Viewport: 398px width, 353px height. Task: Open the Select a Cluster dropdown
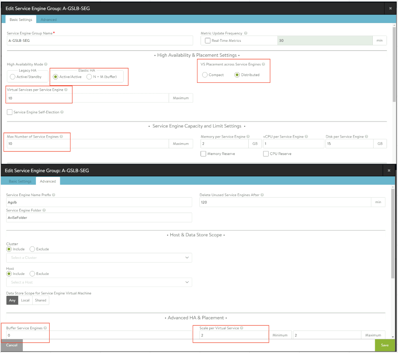pyautogui.click(x=99, y=258)
